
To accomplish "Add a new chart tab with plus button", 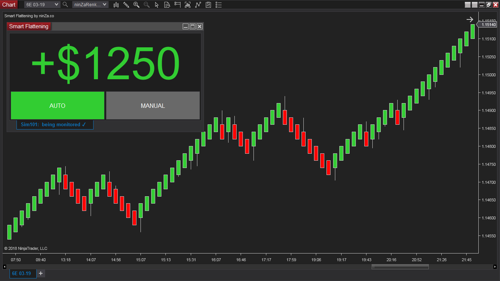I will 40,273.
